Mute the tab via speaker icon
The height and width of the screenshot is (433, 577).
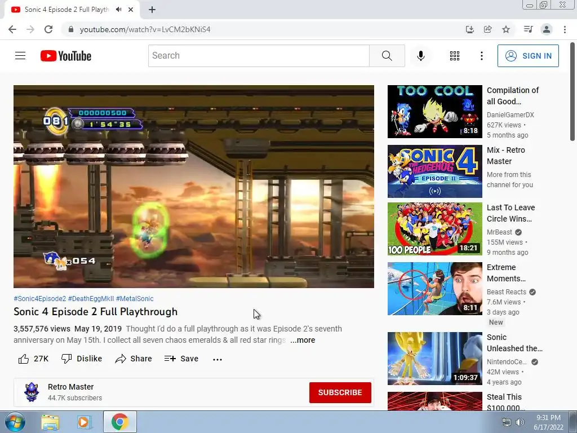coord(118,10)
